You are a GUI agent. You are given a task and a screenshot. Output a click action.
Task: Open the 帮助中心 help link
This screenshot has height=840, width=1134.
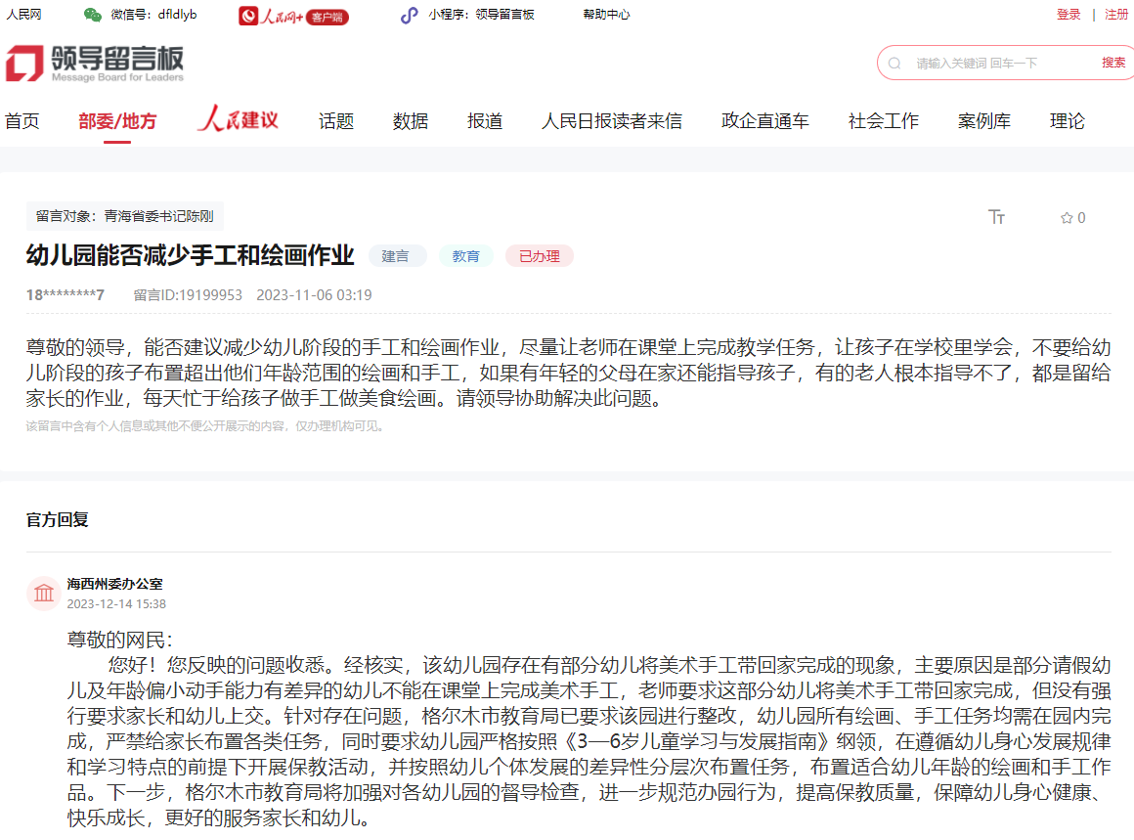[x=606, y=15]
